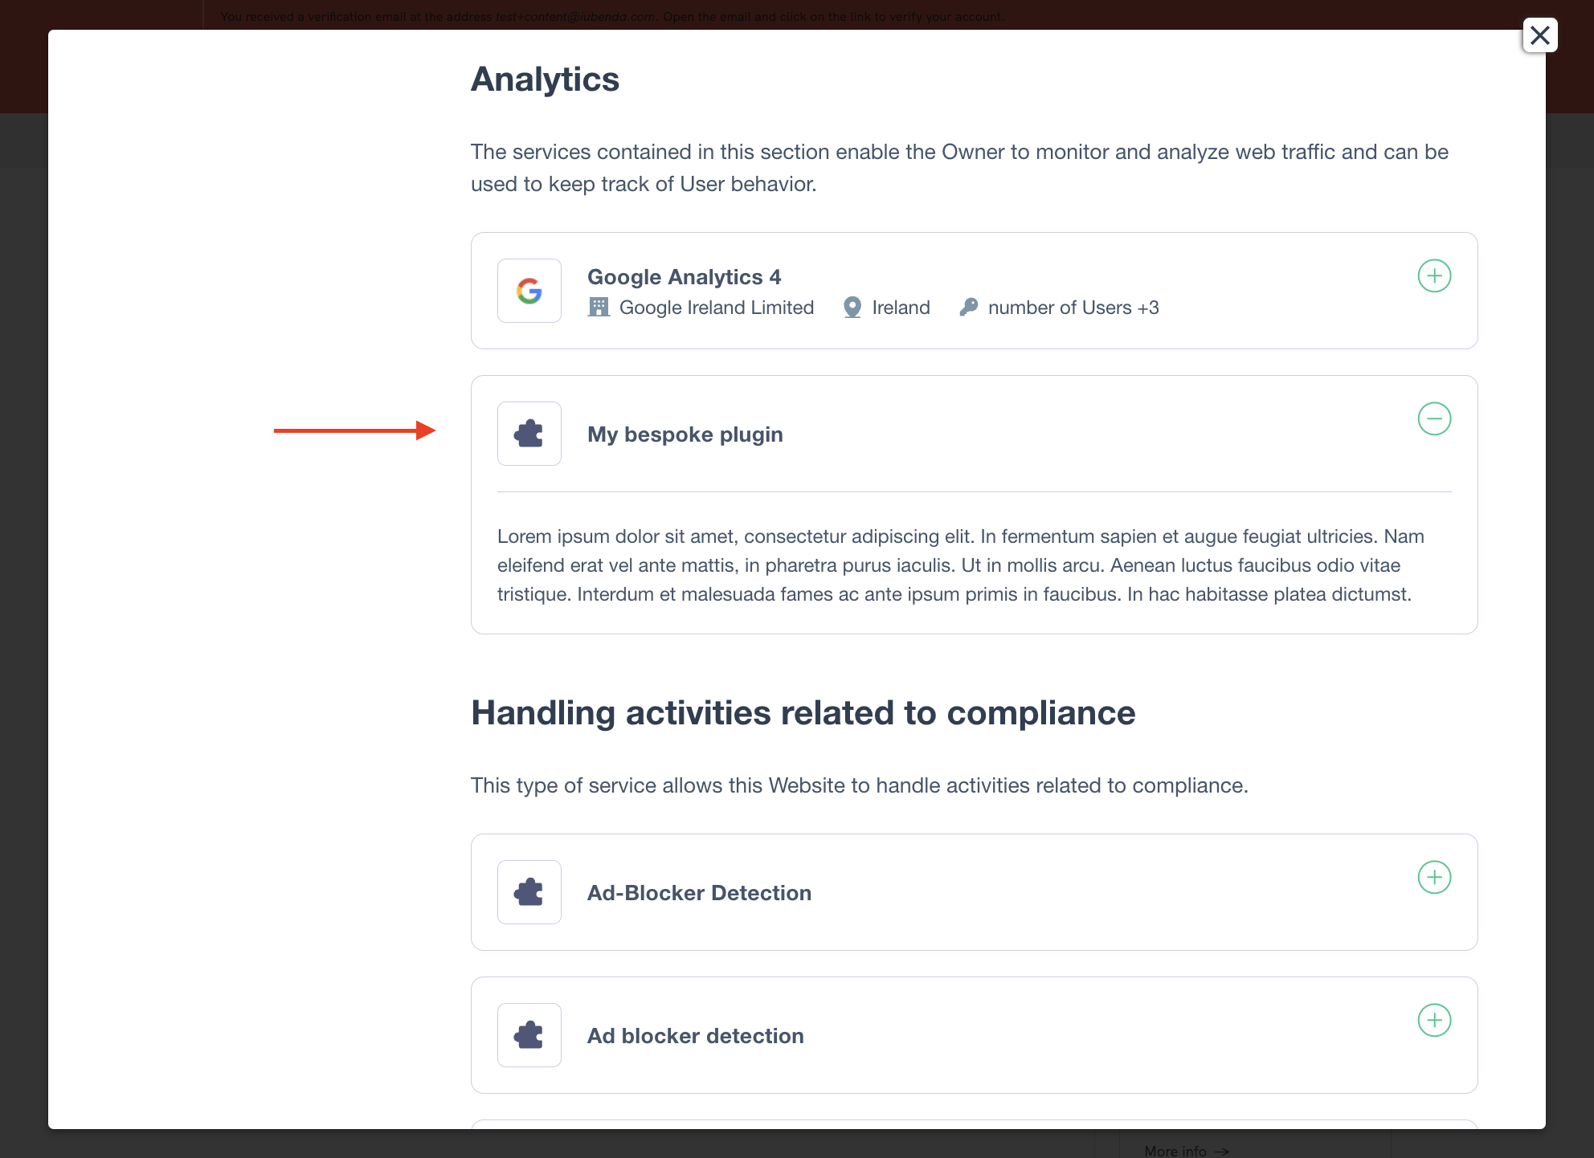Click the Google Analytics 4 title
Viewport: 1594px width, 1158px height.
point(684,276)
